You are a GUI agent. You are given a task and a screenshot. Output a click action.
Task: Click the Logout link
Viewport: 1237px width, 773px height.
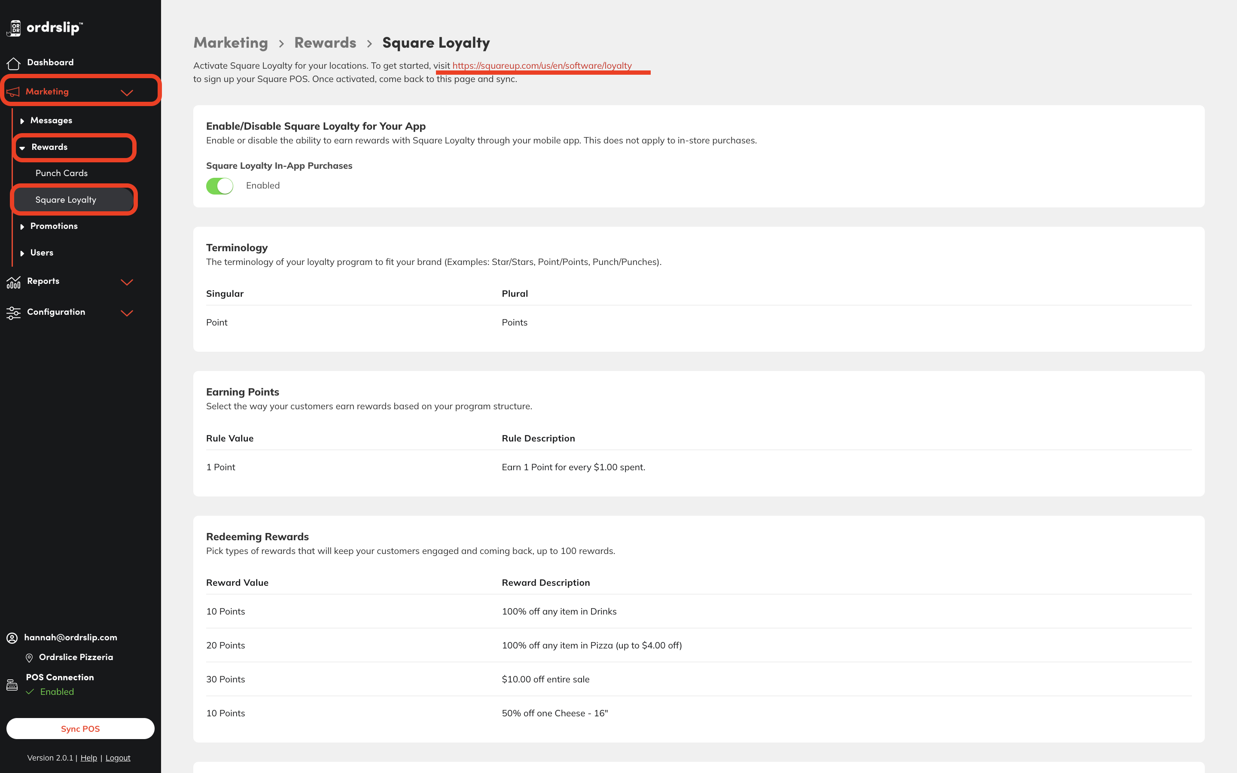(x=118, y=758)
